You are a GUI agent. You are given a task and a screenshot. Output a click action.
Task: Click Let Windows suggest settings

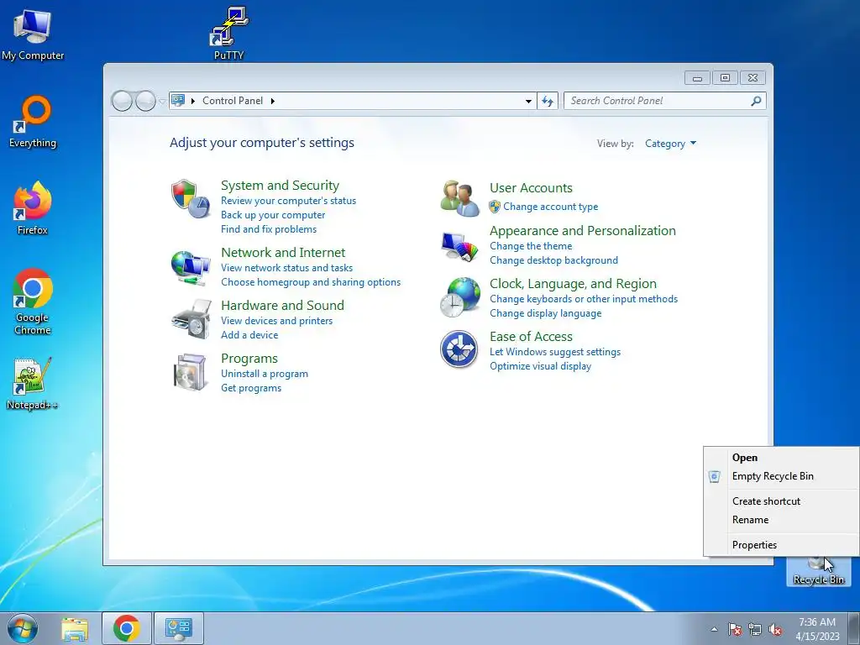[x=555, y=352]
